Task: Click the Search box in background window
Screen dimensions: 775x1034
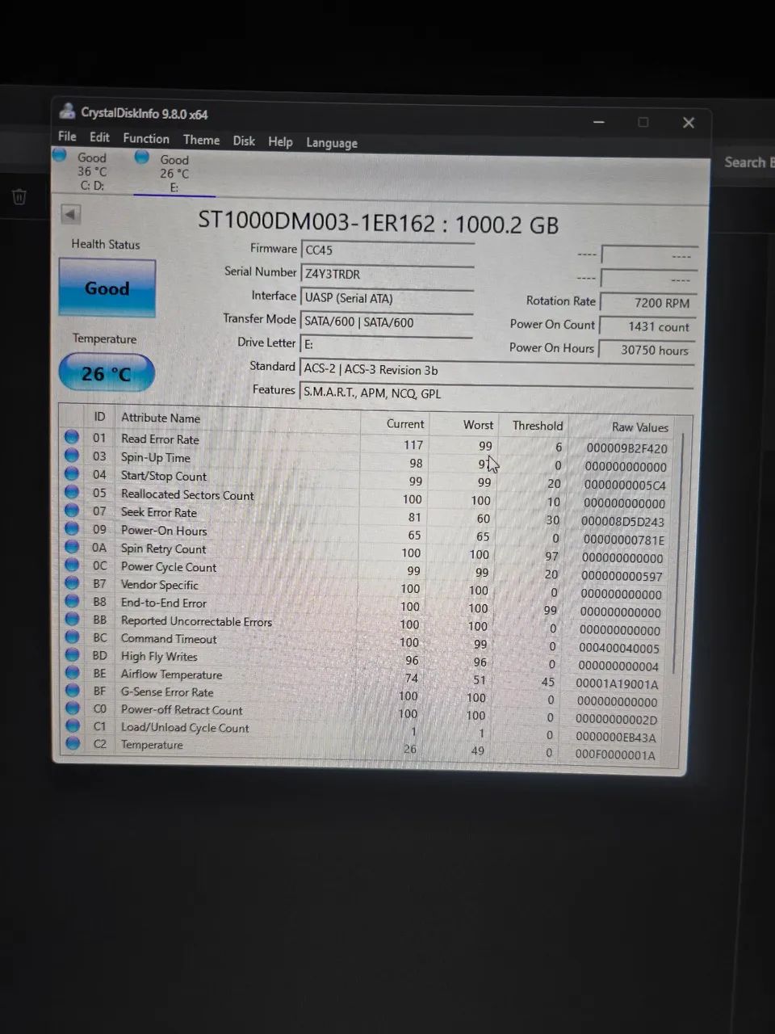Action: click(749, 162)
